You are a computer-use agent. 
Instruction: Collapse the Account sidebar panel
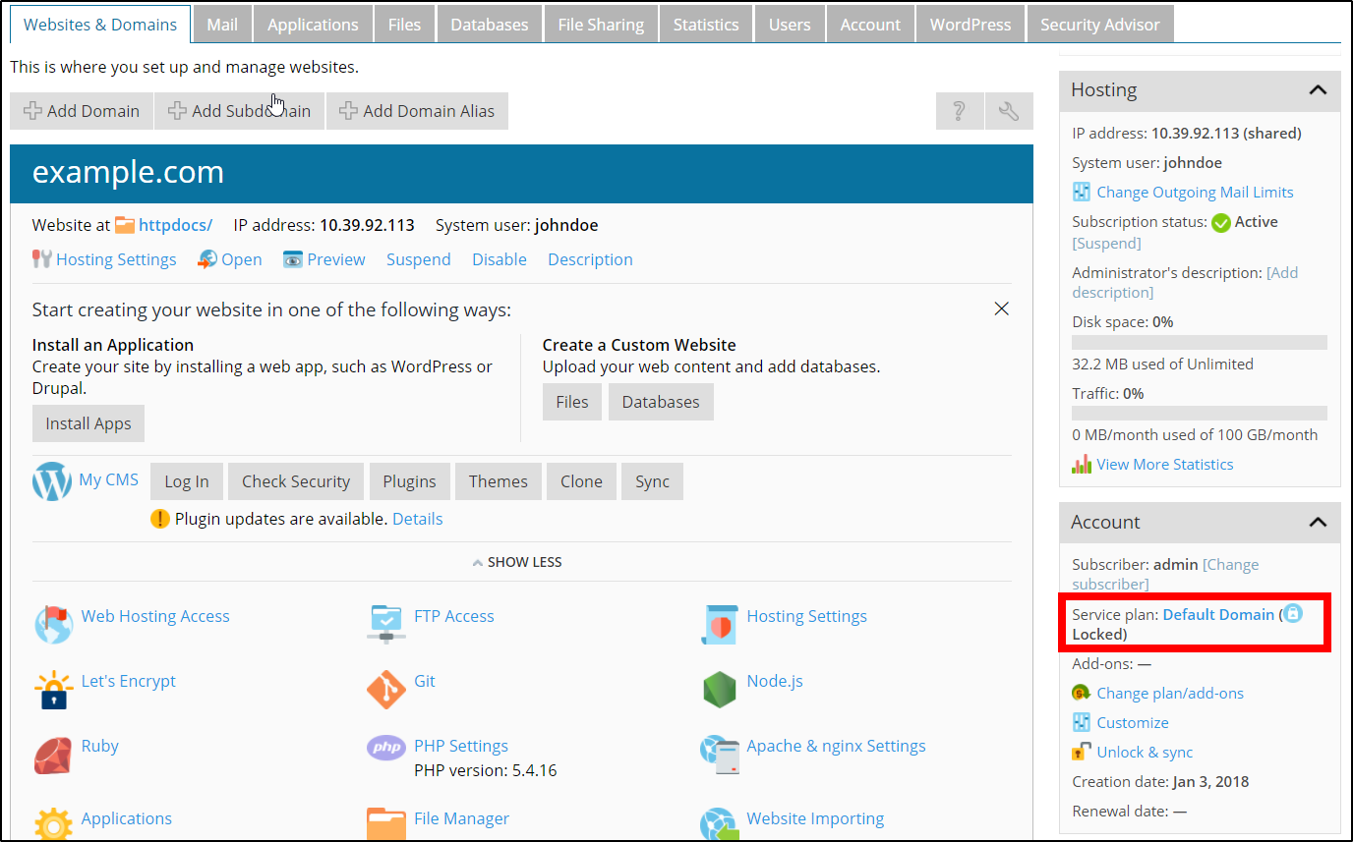1318,523
